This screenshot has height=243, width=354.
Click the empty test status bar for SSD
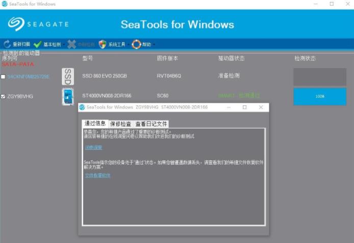click(320, 77)
